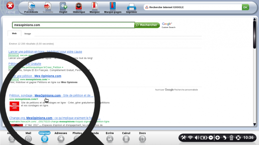Screen dimensions: 259x145
Task: Open the trash bin icon
Action: coord(231,137)
